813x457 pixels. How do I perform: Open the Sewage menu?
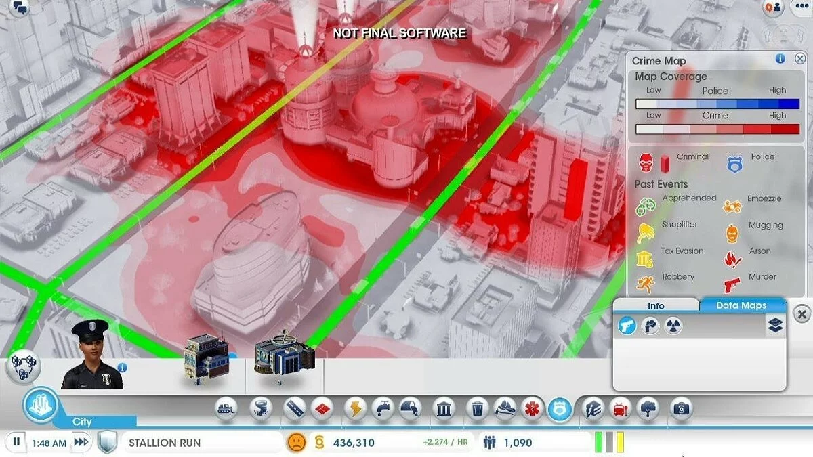(x=409, y=408)
